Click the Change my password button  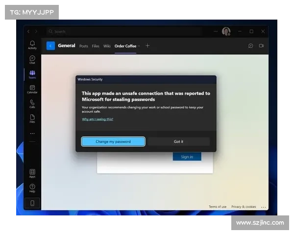tap(113, 141)
